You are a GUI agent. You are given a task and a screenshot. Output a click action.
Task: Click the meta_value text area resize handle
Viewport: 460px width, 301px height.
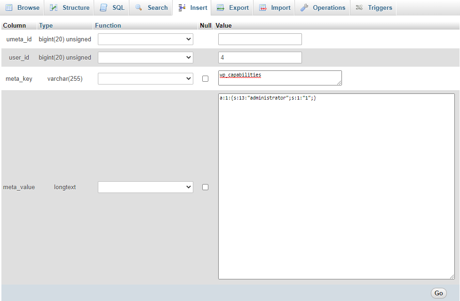tap(452, 277)
